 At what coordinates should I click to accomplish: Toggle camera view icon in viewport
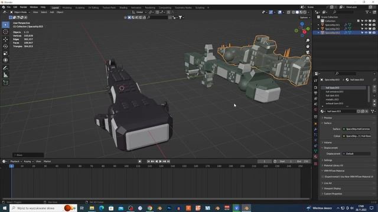(308, 52)
